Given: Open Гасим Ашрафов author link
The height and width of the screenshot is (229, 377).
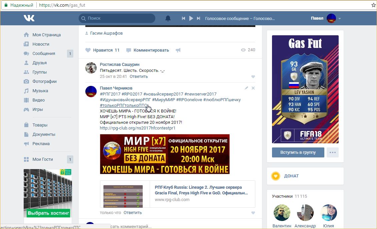Looking at the screenshot, I should pos(106,33).
